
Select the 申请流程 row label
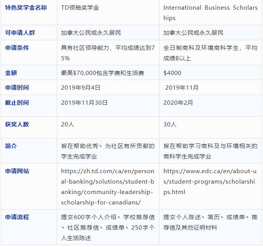[x=17, y=217]
